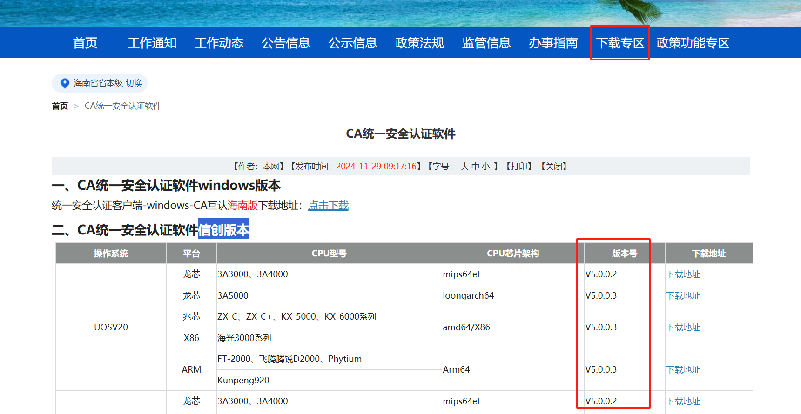
Task: Open the 工作通知 menu item
Action: 152,43
